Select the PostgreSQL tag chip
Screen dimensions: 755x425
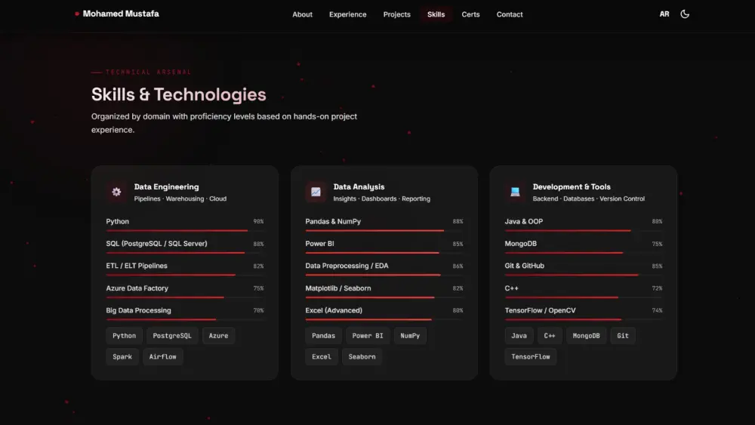pos(172,335)
